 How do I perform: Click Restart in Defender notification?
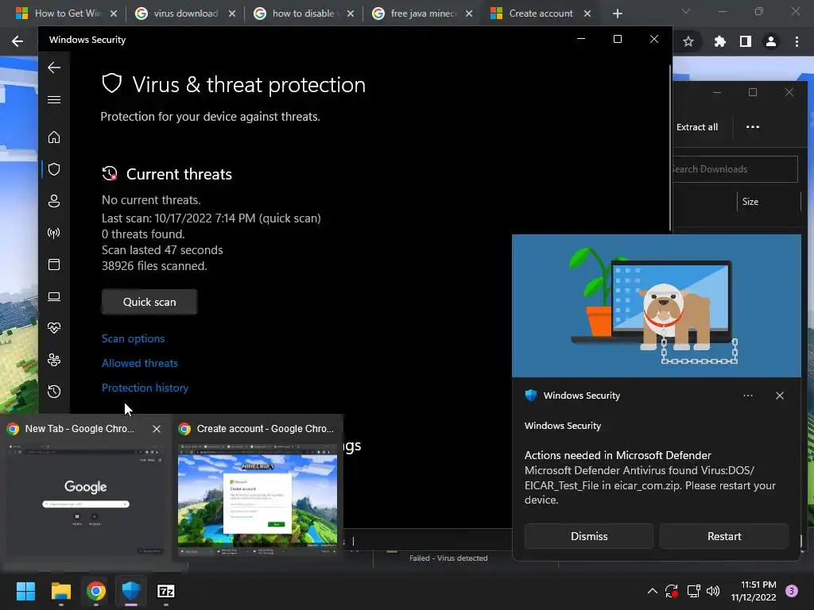click(724, 536)
